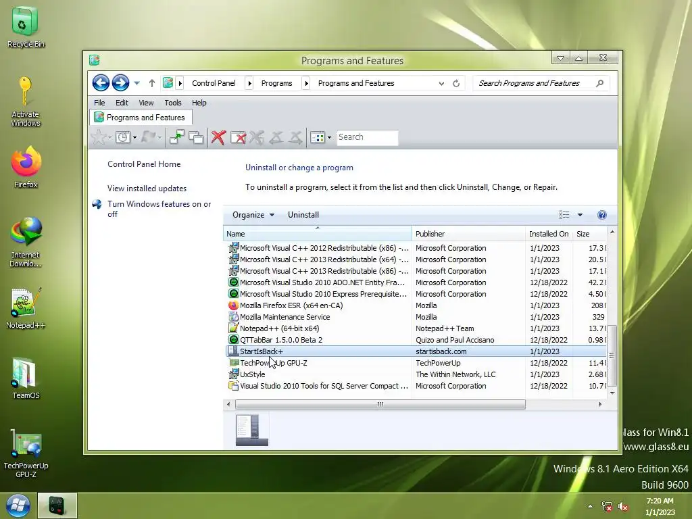This screenshot has width=692, height=519.
Task: Select UxStyle program entry
Action: (416, 374)
